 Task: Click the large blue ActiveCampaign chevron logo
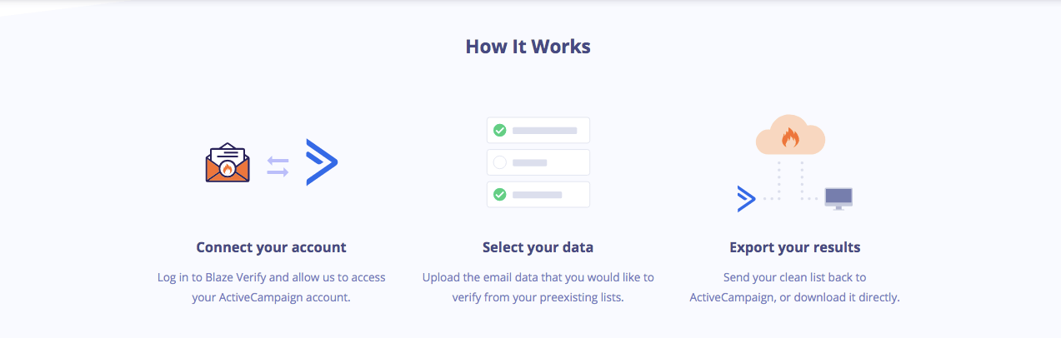321,162
